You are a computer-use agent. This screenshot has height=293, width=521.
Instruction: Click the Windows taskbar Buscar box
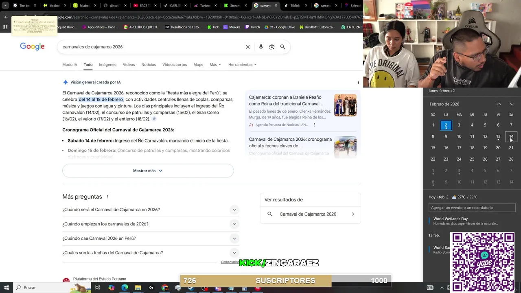(51, 288)
